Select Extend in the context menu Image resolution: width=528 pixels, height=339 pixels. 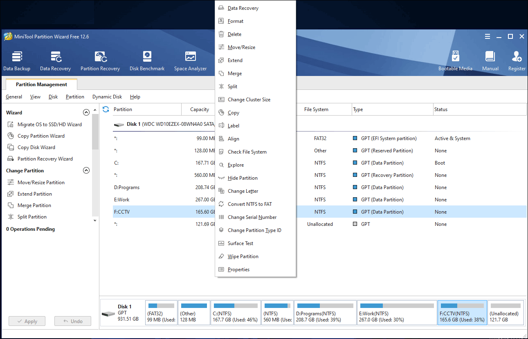pyautogui.click(x=256, y=60)
